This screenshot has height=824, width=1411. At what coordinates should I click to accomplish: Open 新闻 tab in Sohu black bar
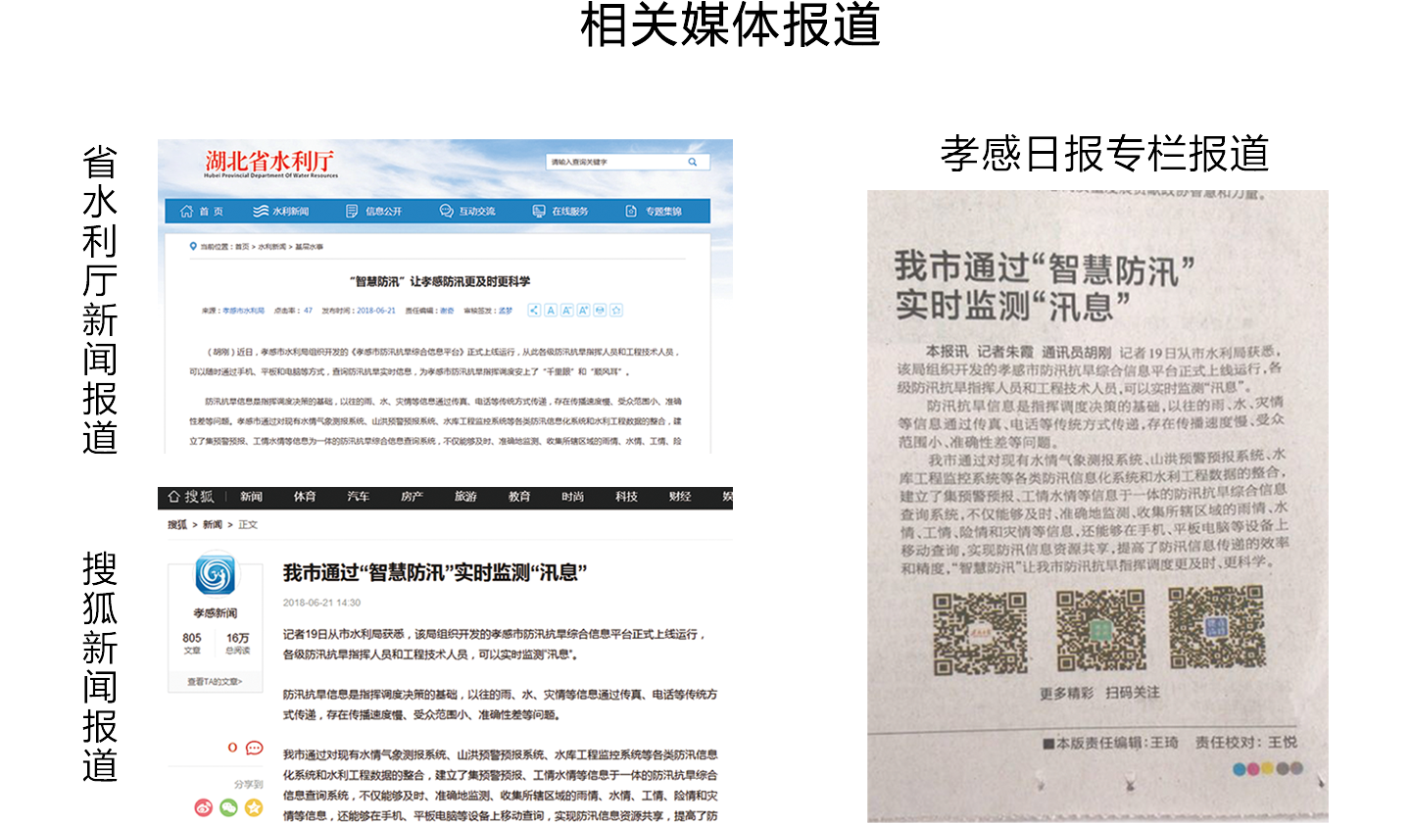pyautogui.click(x=252, y=497)
